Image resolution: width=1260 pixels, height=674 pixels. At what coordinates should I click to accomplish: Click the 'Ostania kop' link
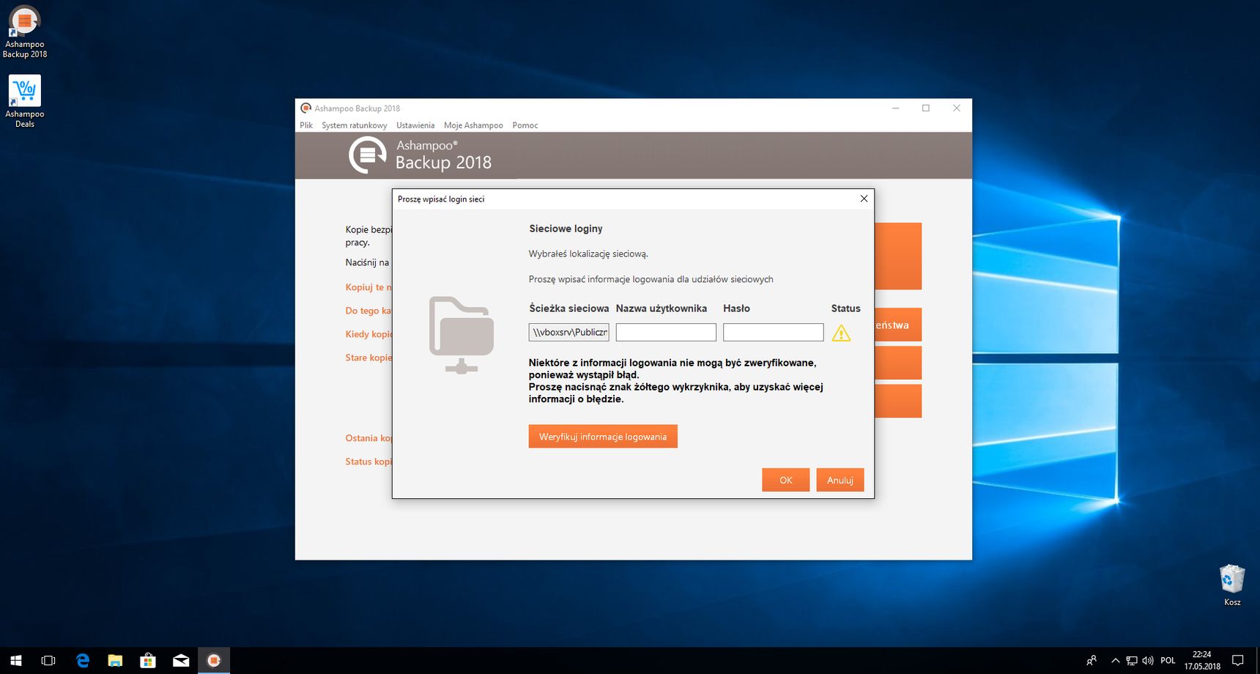pyautogui.click(x=368, y=438)
